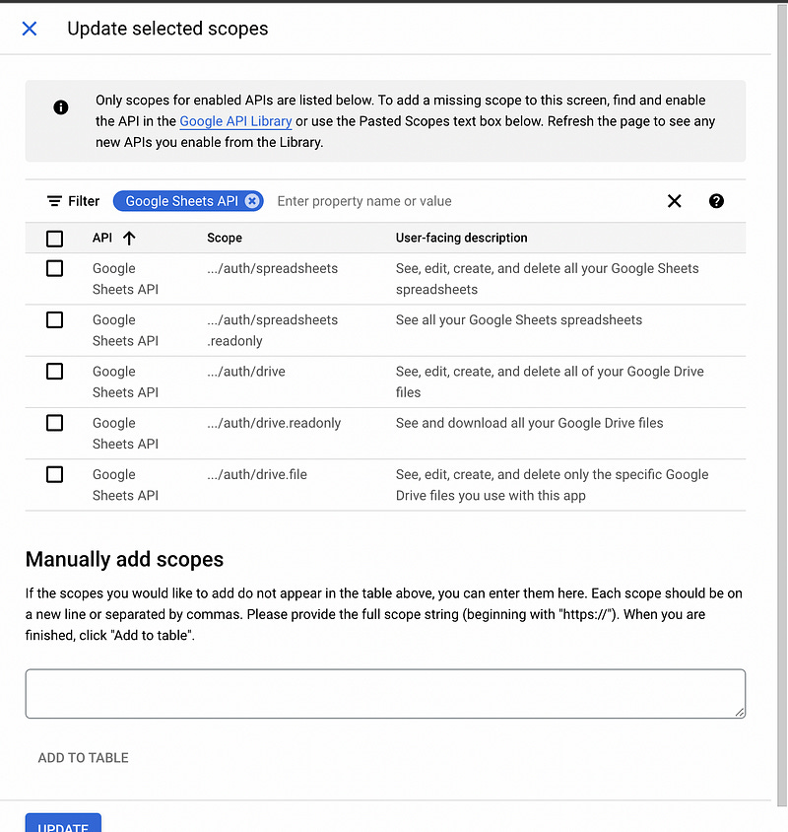Click the help question mark icon
Viewport: 788px width, 832px height.
coord(716,201)
